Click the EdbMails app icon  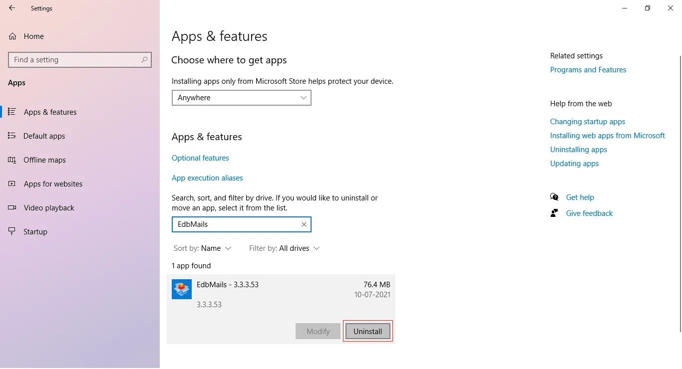pyautogui.click(x=182, y=289)
